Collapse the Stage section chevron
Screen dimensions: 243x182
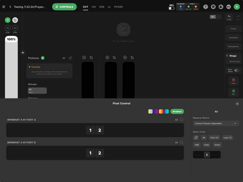tap(227, 55)
